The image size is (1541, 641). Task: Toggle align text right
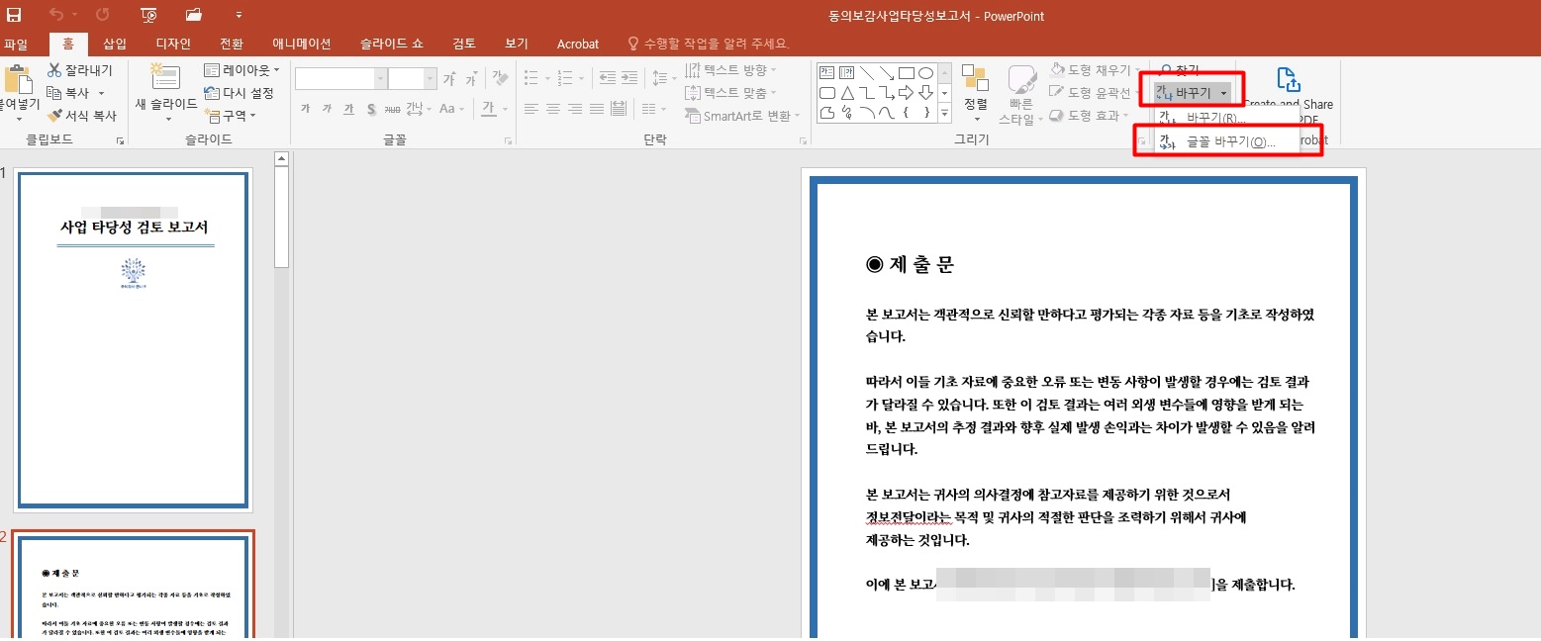point(573,109)
